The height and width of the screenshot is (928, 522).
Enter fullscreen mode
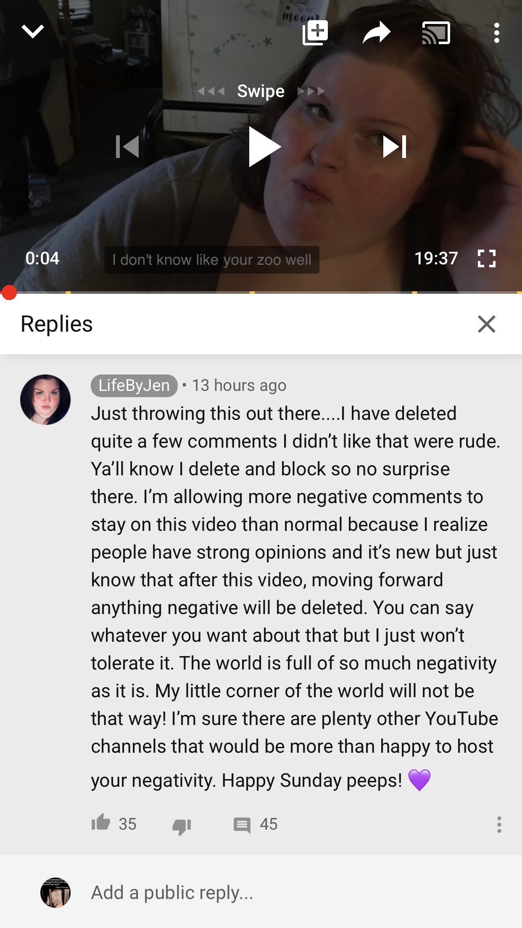point(487,258)
